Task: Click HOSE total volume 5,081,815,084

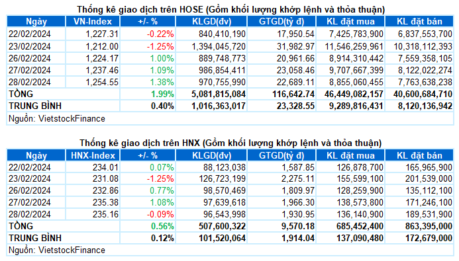Action: (219, 94)
